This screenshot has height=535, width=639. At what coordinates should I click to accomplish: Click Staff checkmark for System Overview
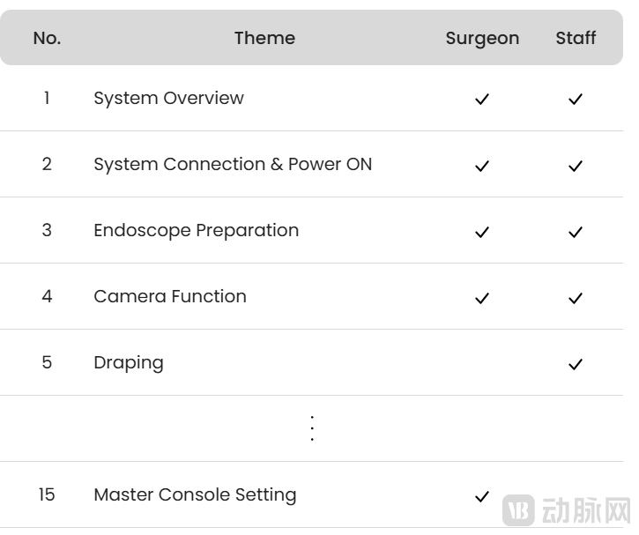tap(576, 100)
